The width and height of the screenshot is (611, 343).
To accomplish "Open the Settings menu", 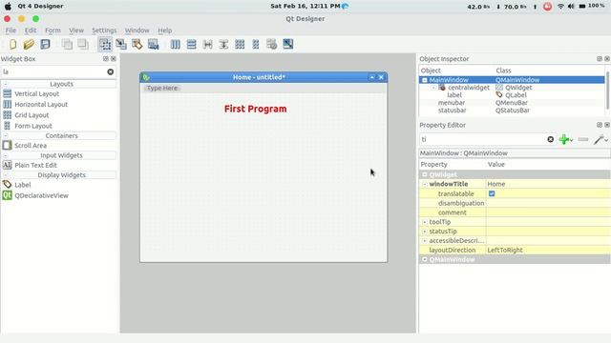I will (x=104, y=30).
